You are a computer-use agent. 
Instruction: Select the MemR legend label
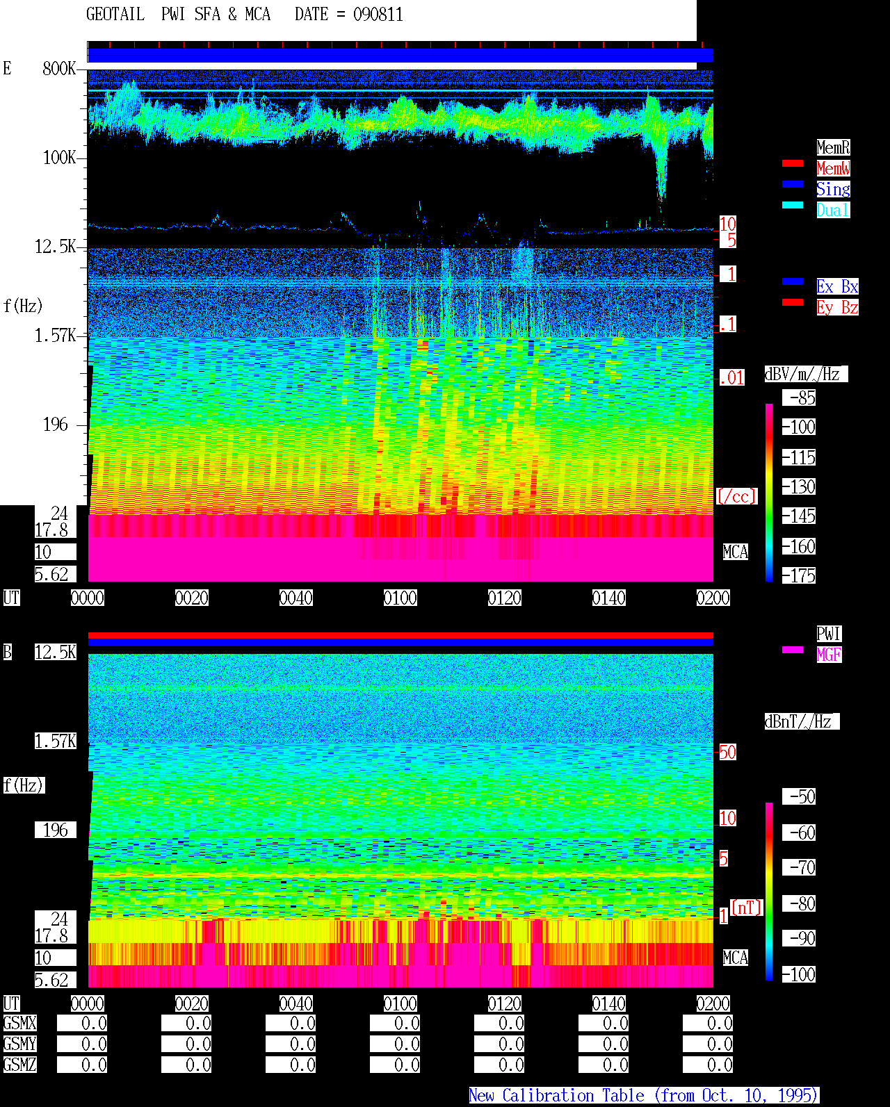833,147
